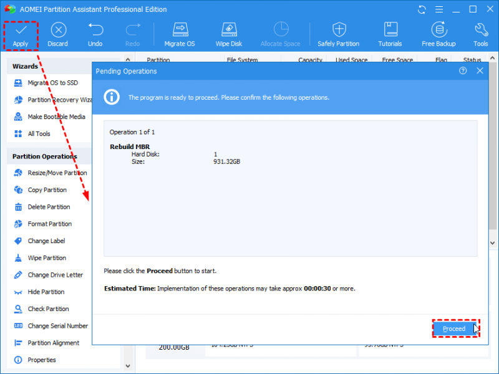
Task: Choose Wipe Partition in sidebar
Action: click(x=40, y=258)
